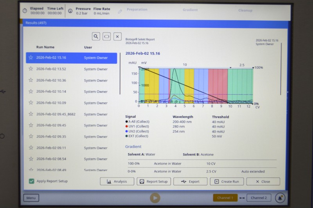313x208 pixels.
Task: Click the Run Name column header
Action: 45,47
